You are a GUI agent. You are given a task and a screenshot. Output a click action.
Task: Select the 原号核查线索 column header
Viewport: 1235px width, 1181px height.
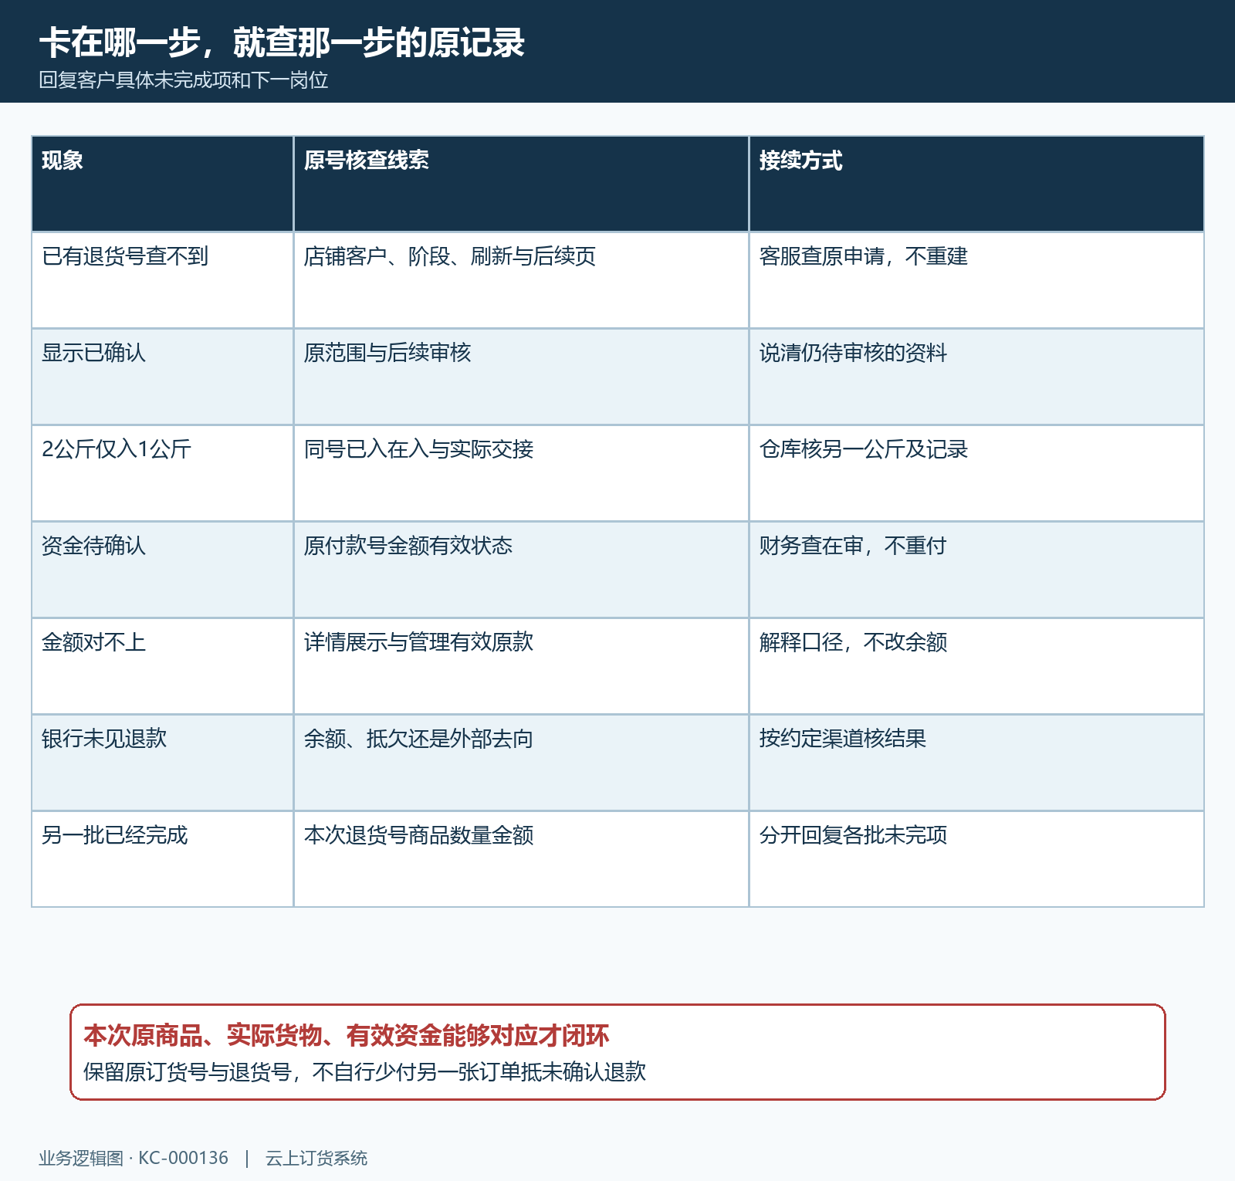pos(521,184)
